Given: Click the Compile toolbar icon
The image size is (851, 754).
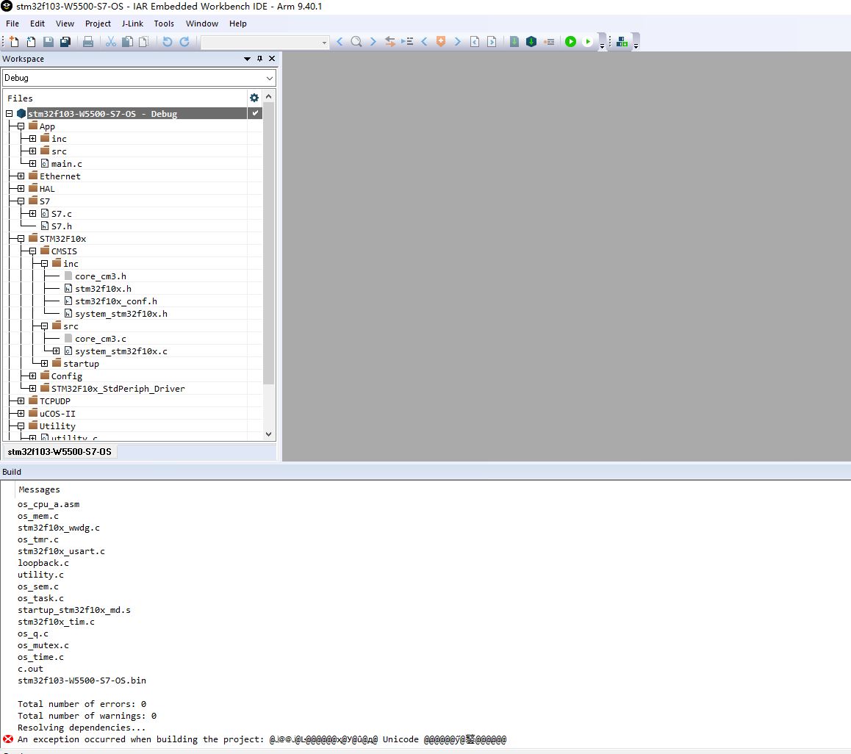Looking at the screenshot, I should click(x=514, y=42).
